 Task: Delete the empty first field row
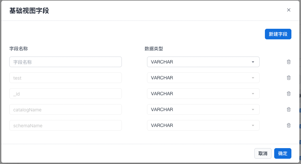pyautogui.click(x=288, y=62)
